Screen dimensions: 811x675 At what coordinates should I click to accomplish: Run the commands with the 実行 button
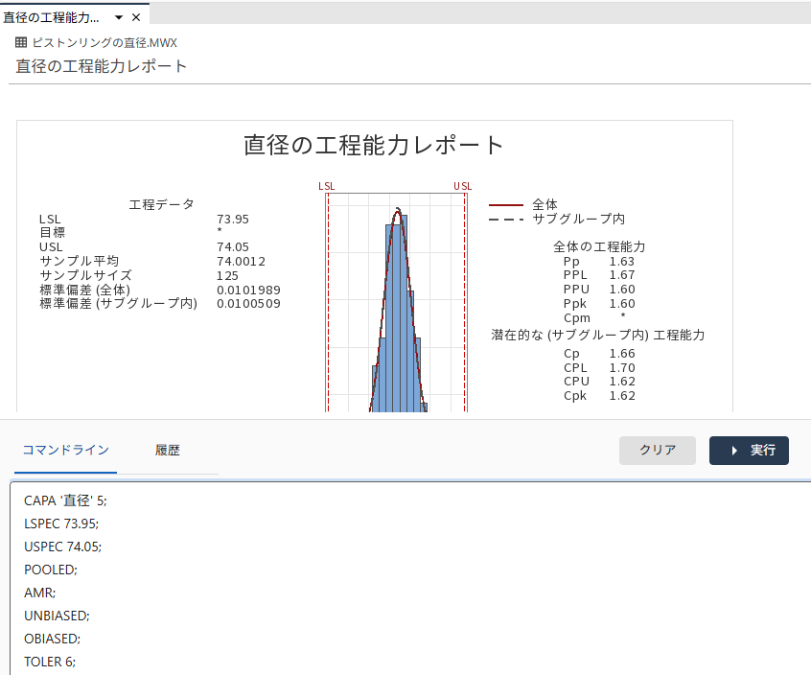[749, 451]
